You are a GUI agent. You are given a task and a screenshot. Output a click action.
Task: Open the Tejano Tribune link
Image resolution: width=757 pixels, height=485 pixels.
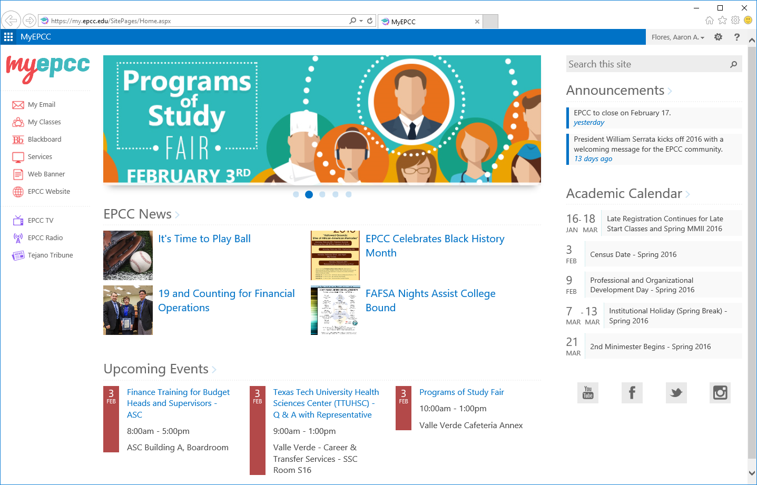click(x=51, y=255)
